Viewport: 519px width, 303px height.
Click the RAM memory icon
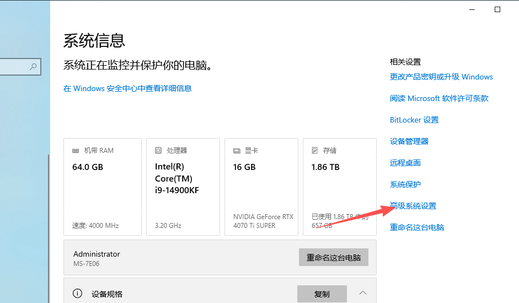(76, 151)
